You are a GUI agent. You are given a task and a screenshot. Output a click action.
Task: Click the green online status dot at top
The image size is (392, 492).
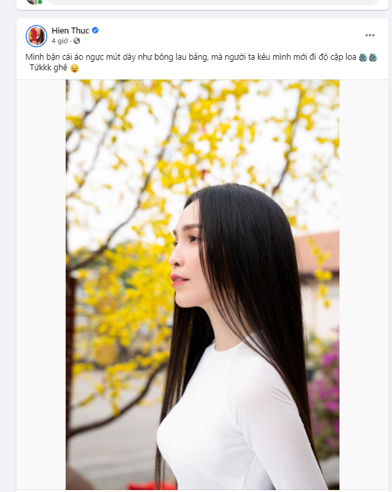point(40,2)
